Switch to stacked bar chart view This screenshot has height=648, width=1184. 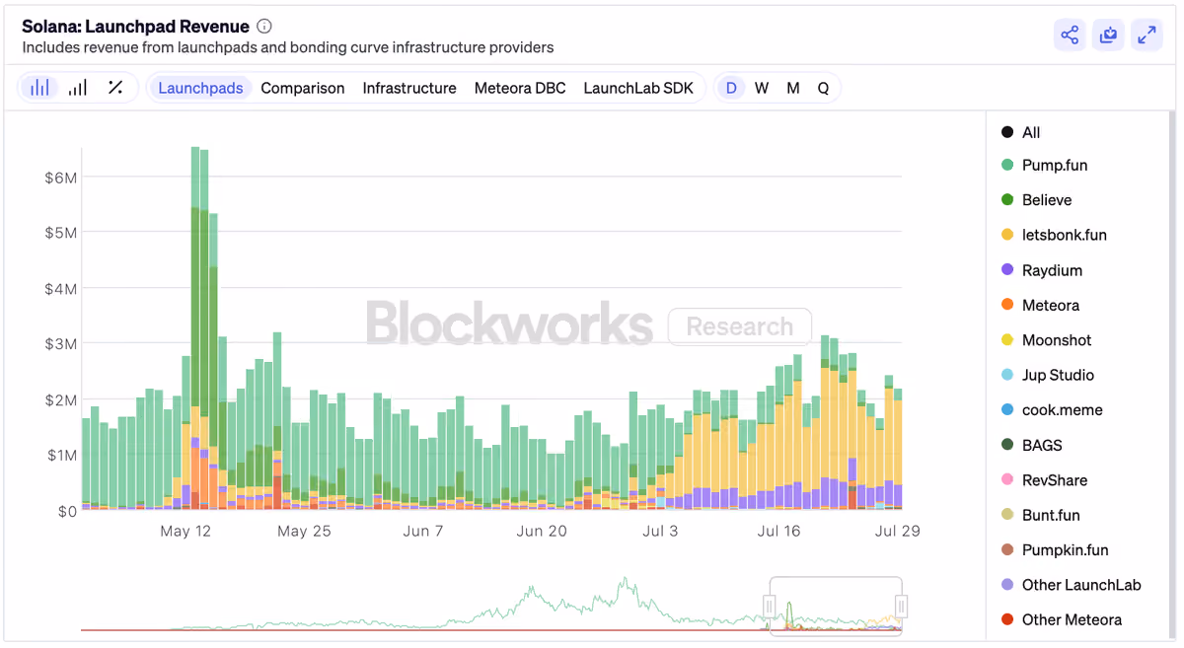tap(39, 88)
